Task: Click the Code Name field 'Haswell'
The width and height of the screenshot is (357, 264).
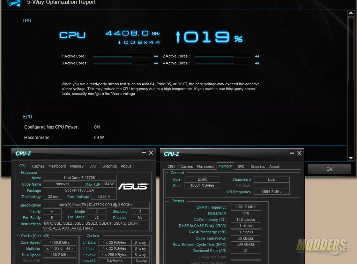Action: coord(62,184)
